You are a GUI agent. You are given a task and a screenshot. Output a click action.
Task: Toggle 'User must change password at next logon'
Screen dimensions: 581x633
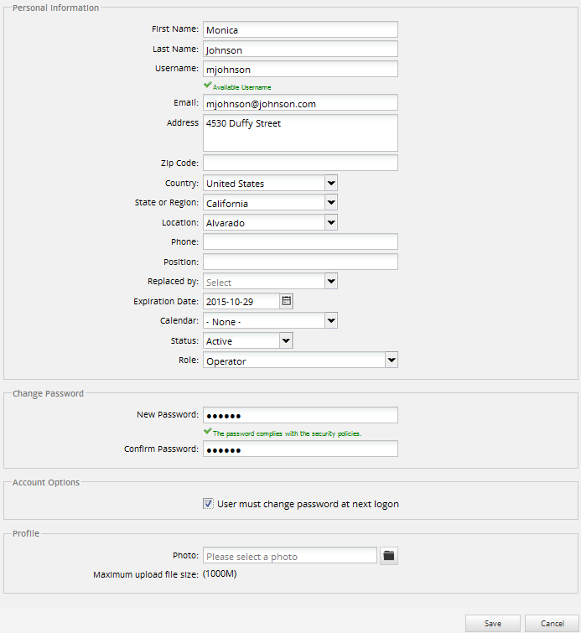208,504
